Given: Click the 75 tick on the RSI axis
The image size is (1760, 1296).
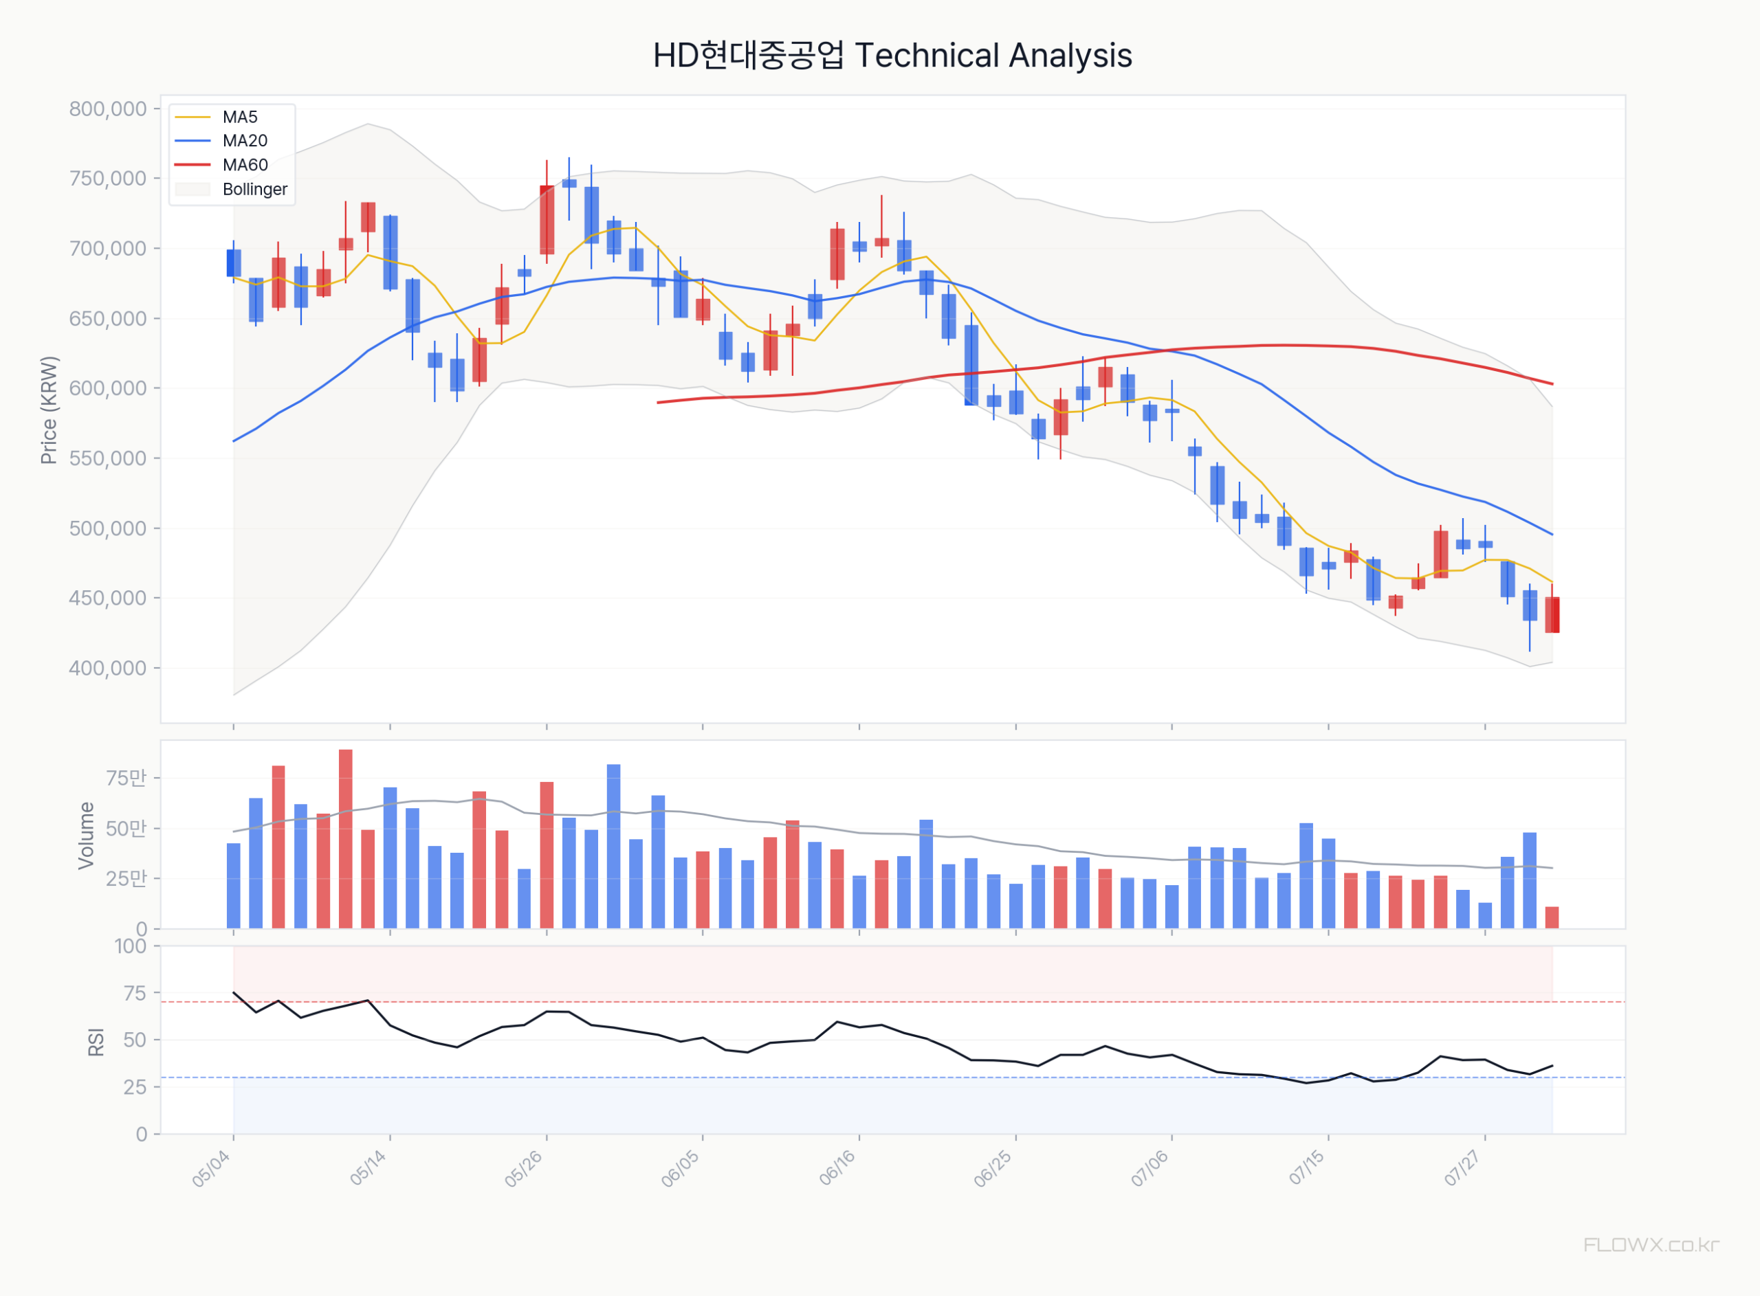Looking at the screenshot, I should (135, 993).
